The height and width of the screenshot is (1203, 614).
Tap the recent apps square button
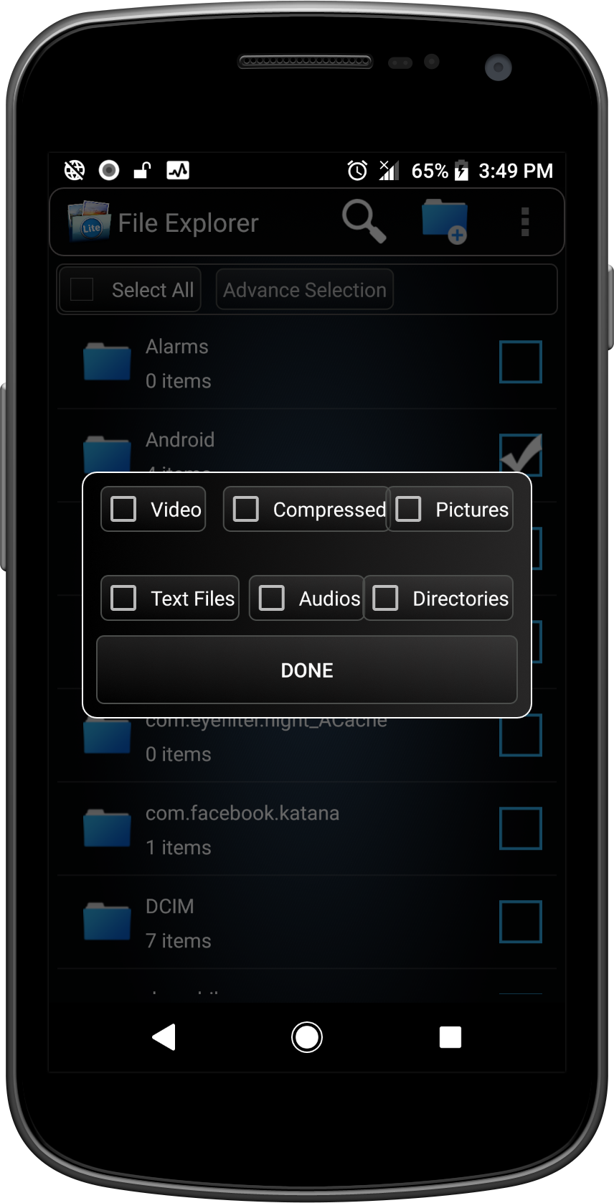point(450,1037)
